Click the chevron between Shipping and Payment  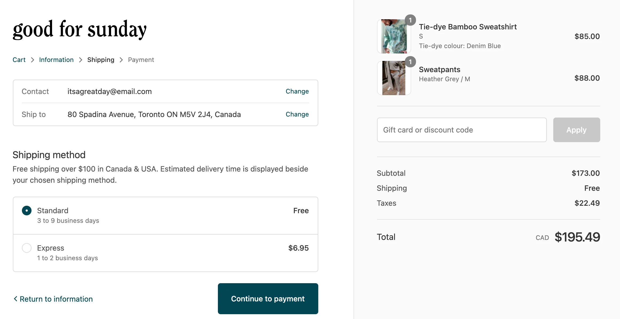[121, 60]
